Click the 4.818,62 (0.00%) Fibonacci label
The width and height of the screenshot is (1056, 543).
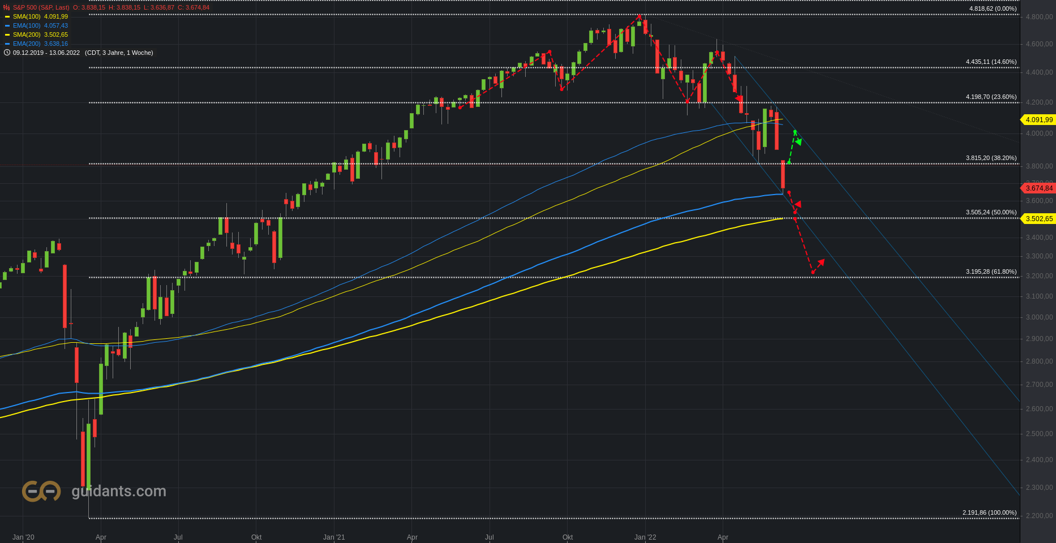(993, 8)
